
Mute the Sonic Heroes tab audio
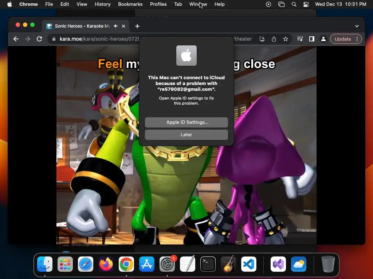[x=115, y=26]
